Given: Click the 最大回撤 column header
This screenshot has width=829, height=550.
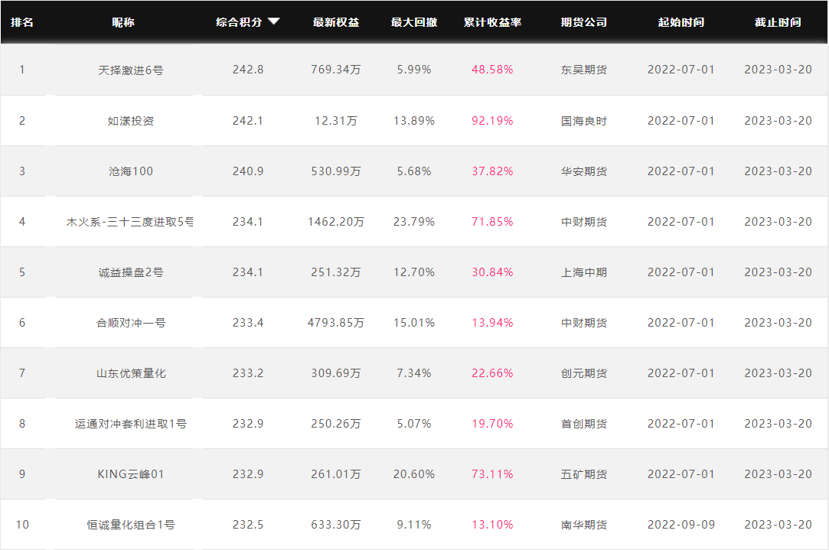Looking at the screenshot, I should point(414,22).
